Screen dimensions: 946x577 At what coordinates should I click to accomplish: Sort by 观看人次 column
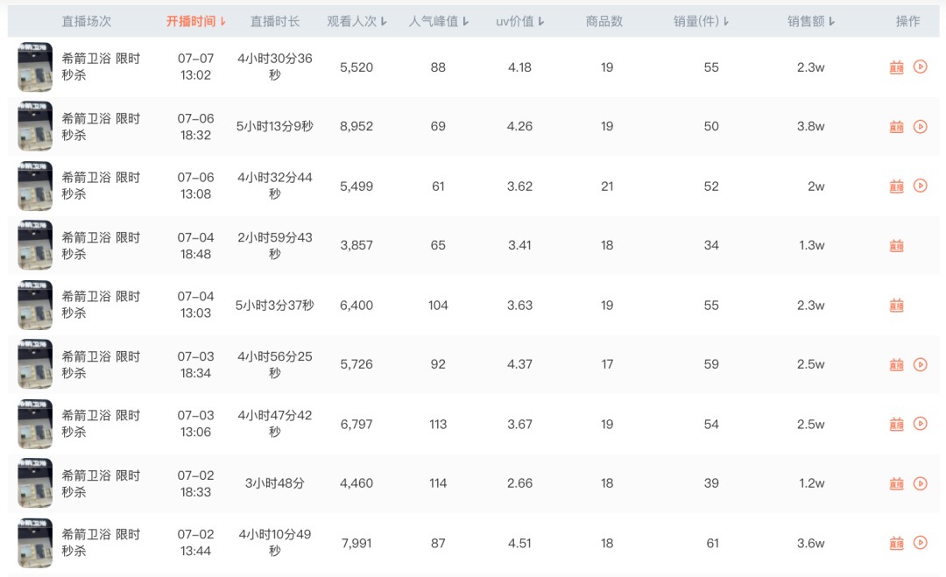tap(357, 21)
